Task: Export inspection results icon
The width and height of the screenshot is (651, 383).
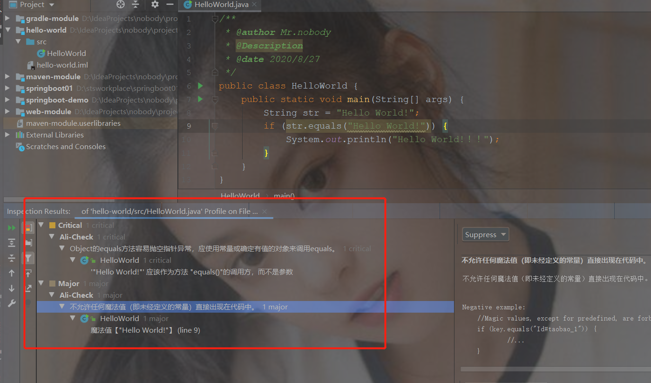Action: tap(28, 288)
